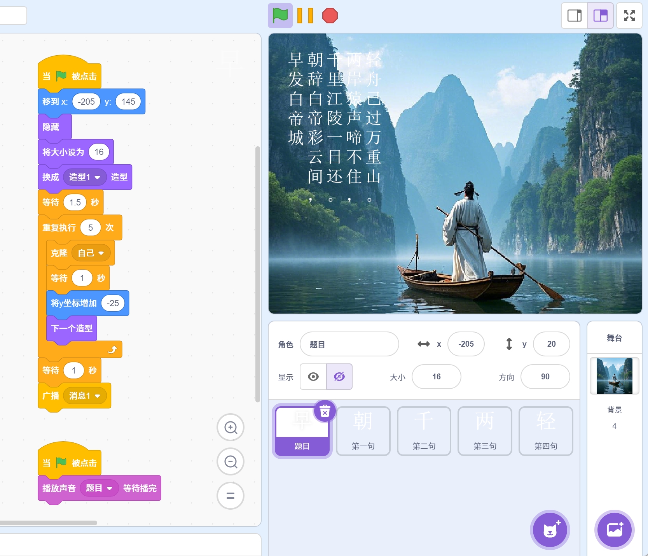The height and width of the screenshot is (556, 648).
Task: Click the green flag to run project
Action: (280, 16)
